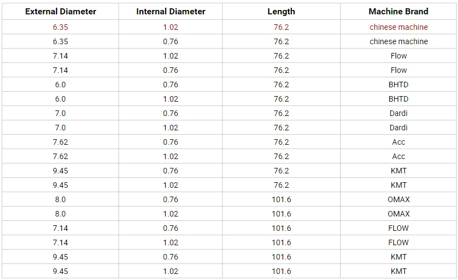Click the OMAX cell in the 1.02 row
The height and width of the screenshot is (280, 458).
pos(398,214)
